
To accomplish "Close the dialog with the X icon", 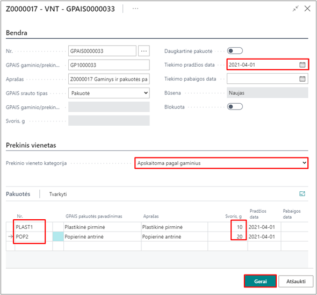I will (307, 9).
